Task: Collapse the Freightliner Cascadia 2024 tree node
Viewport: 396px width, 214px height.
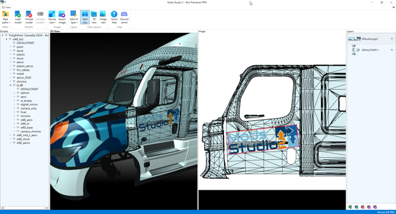Action: click(2, 36)
